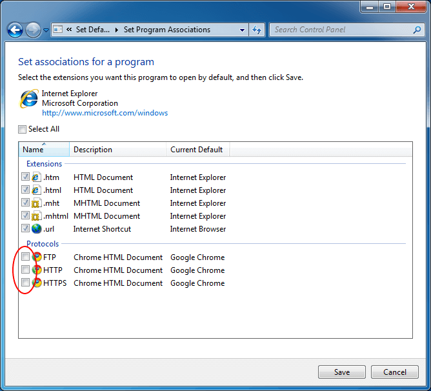Toggle the .mhtml checkbox
This screenshot has height=391, width=431.
point(25,216)
